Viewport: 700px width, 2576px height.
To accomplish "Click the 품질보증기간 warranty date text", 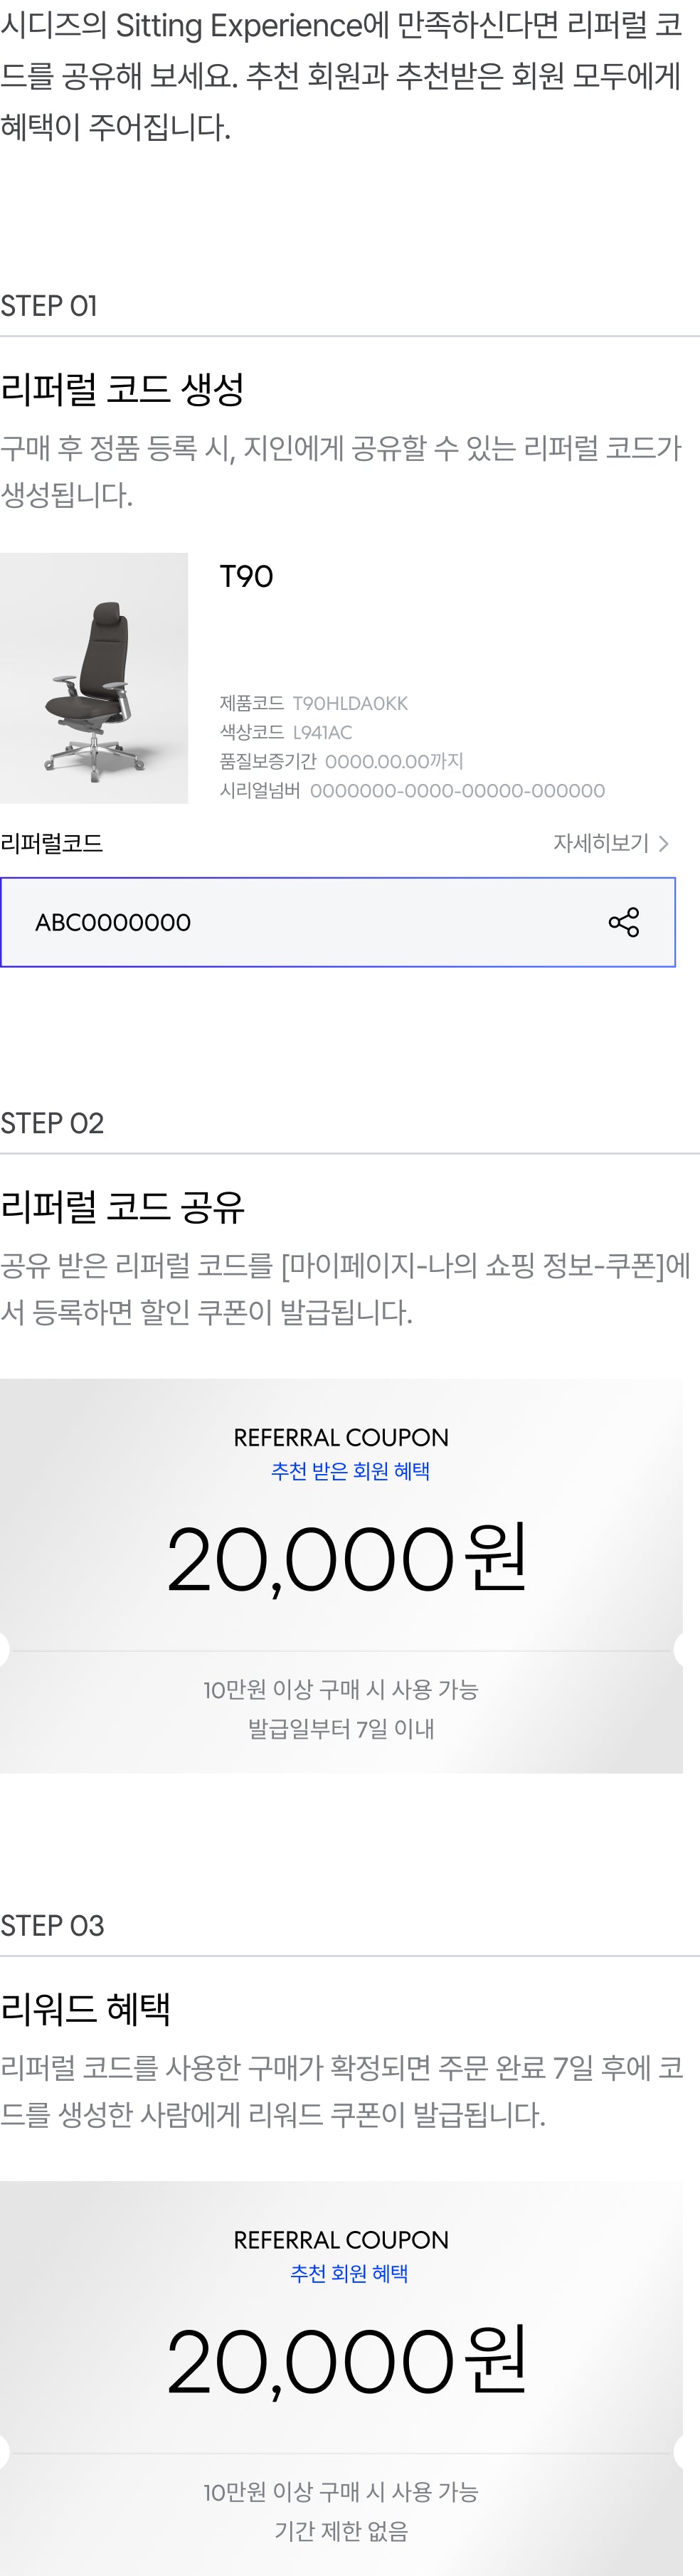I will click(394, 761).
